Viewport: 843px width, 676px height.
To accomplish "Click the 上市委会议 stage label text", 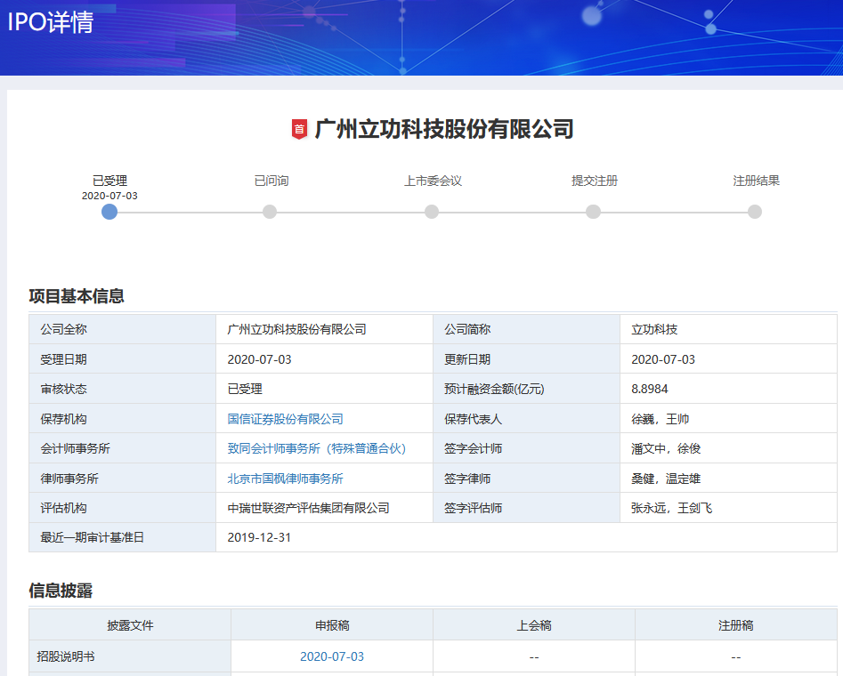I will pyautogui.click(x=434, y=181).
